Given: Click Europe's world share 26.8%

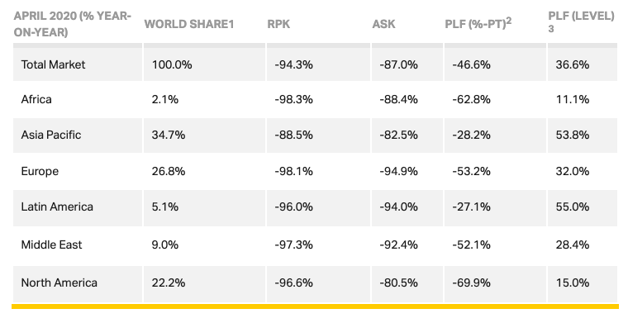Looking at the screenshot, I should [169, 171].
